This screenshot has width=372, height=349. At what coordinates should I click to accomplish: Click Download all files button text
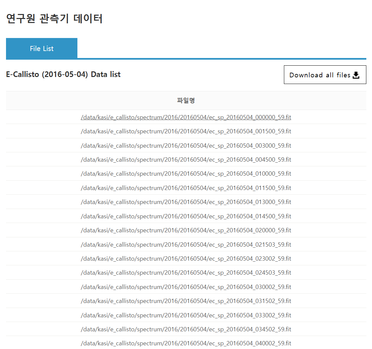(320, 75)
